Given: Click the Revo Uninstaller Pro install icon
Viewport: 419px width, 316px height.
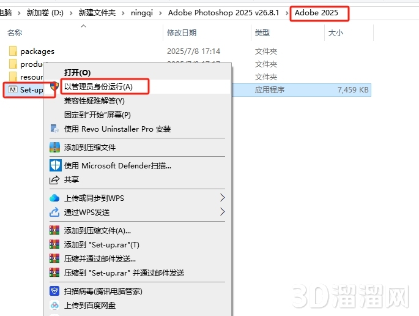Looking at the screenshot, I should (55, 129).
